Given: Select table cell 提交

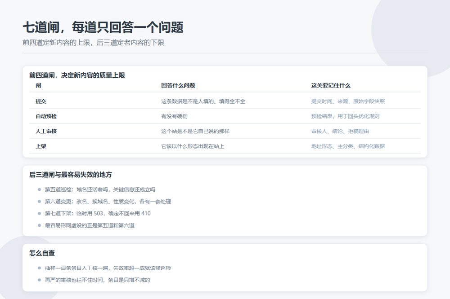Looking at the screenshot, I should (x=41, y=101).
